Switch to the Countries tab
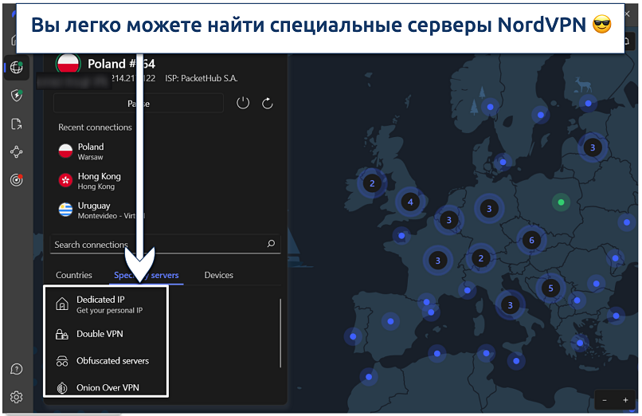The image size is (642, 416). [74, 275]
